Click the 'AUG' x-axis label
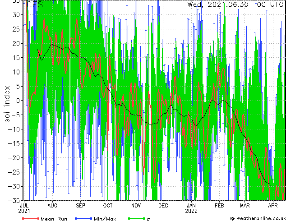286x221 pixels. point(52,206)
